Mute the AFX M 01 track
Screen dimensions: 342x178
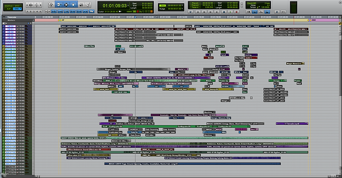(x=23, y=46)
